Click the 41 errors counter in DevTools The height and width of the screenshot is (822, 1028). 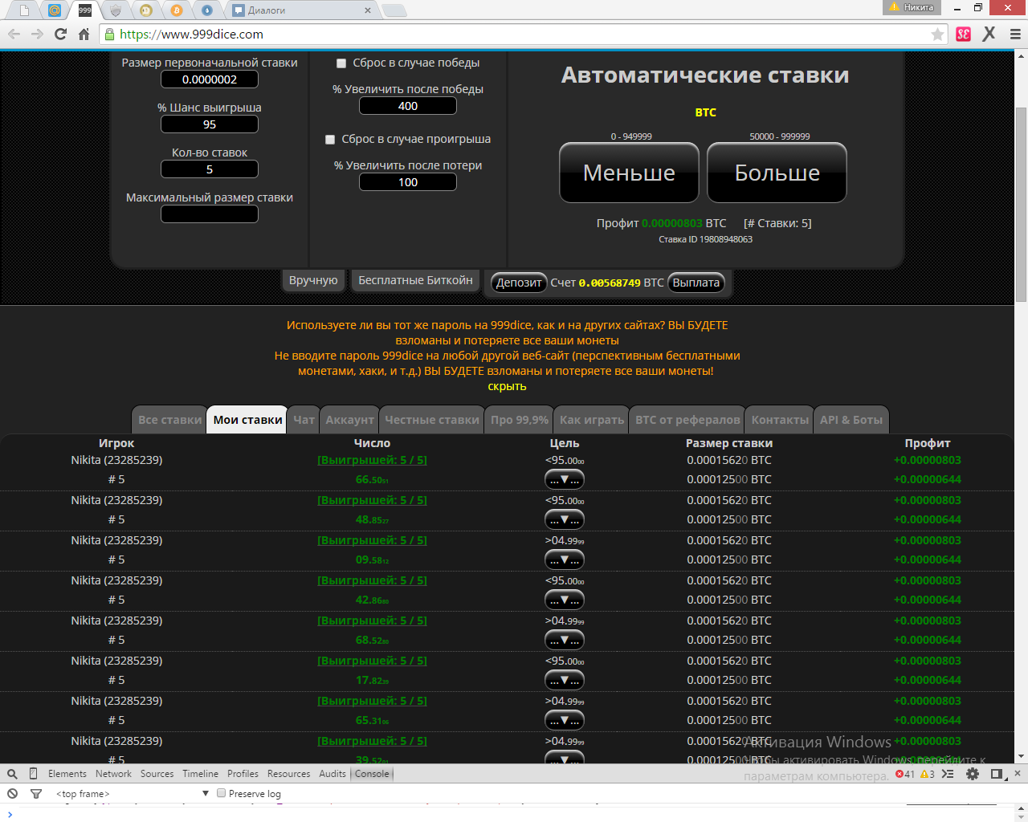(x=905, y=774)
